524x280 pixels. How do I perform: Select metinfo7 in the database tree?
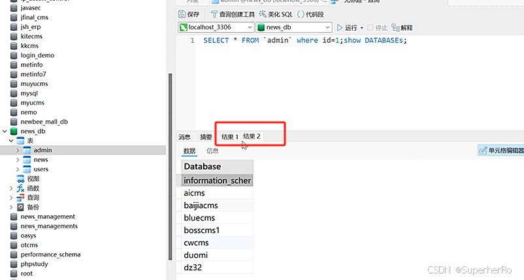pyautogui.click(x=33, y=75)
